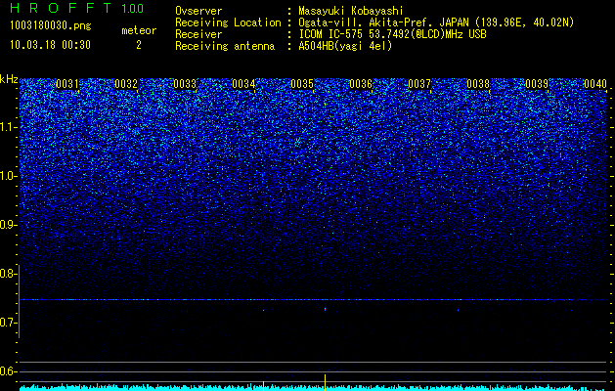This screenshot has height=391, width=615.
Task: Select observer name Masayuki Kobayashi
Action: (x=351, y=11)
